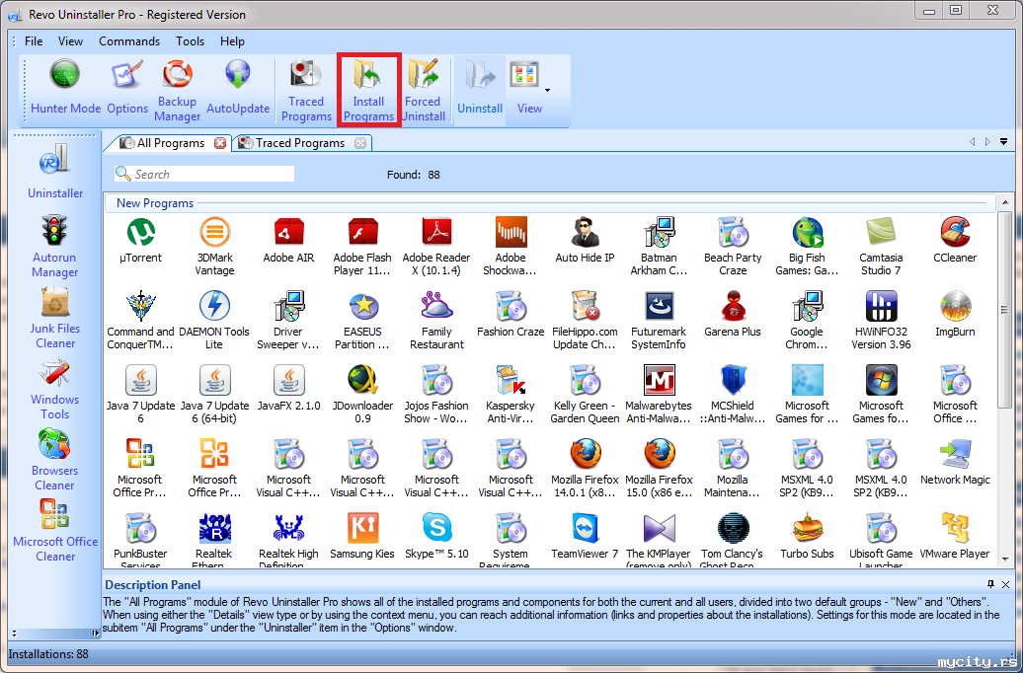Select Malwarebytes Anti-Malware program
Image resolution: width=1023 pixels, height=673 pixels.
point(659,394)
